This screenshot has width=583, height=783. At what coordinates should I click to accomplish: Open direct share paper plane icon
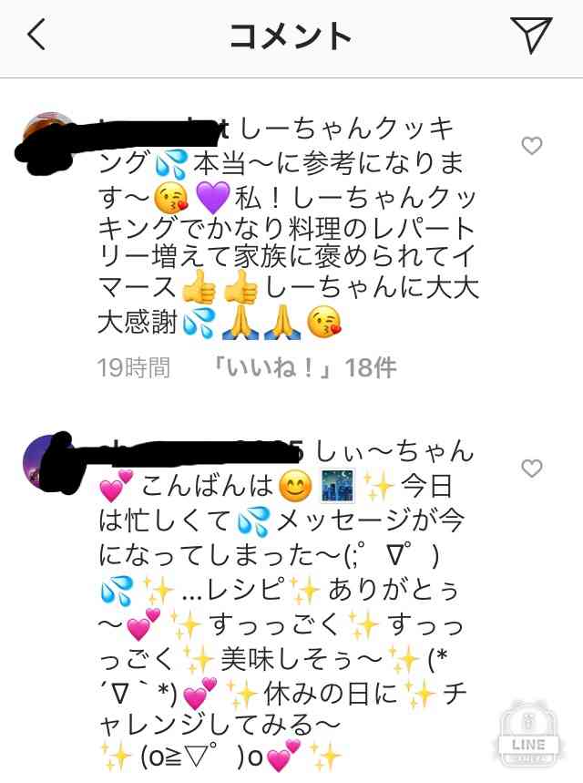(x=530, y=35)
